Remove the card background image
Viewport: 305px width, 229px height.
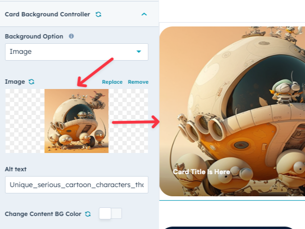(x=138, y=82)
